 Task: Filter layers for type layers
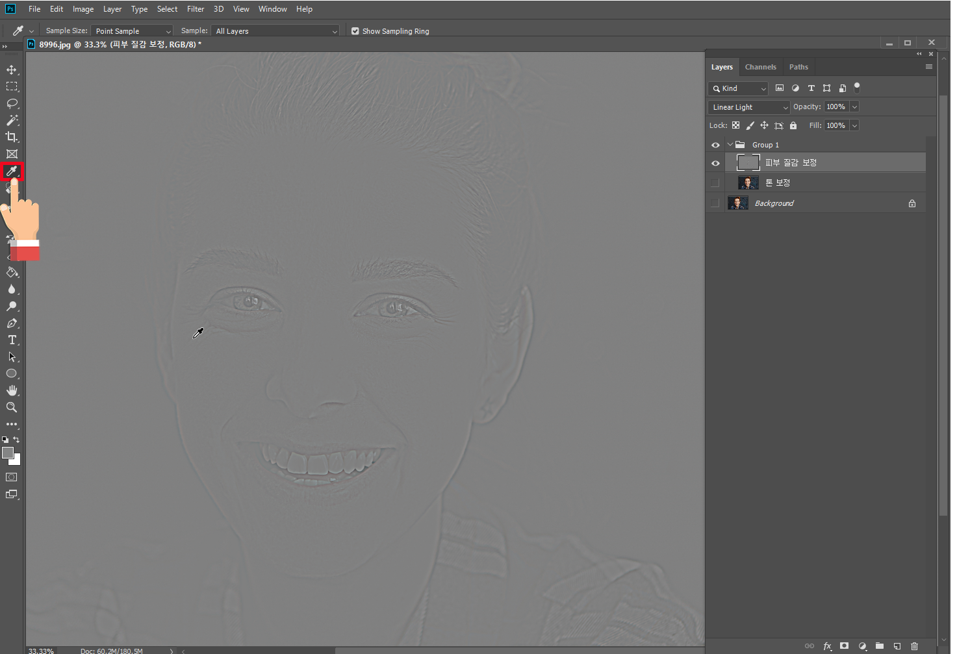pos(811,88)
